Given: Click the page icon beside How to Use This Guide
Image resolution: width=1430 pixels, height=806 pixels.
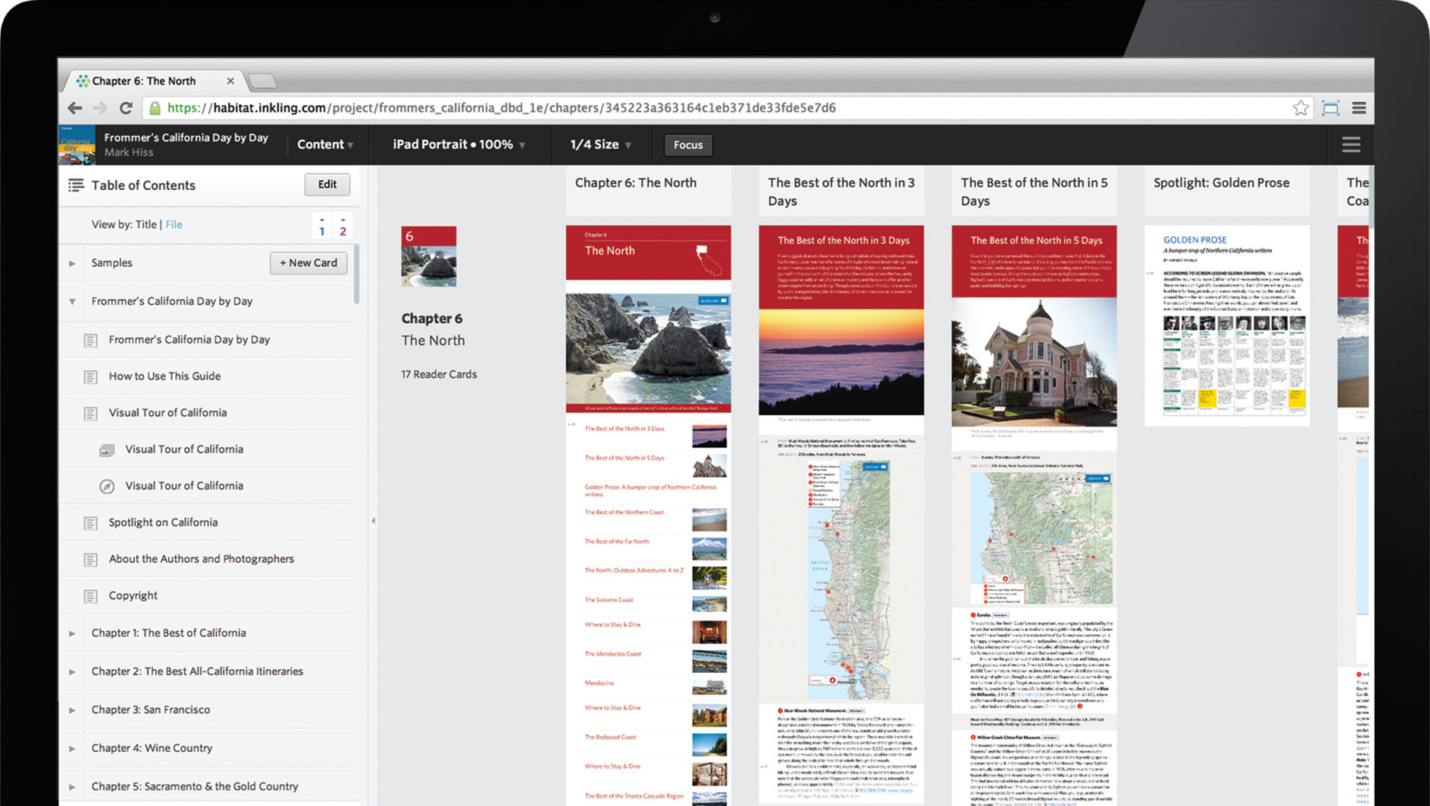Looking at the screenshot, I should pos(91,376).
